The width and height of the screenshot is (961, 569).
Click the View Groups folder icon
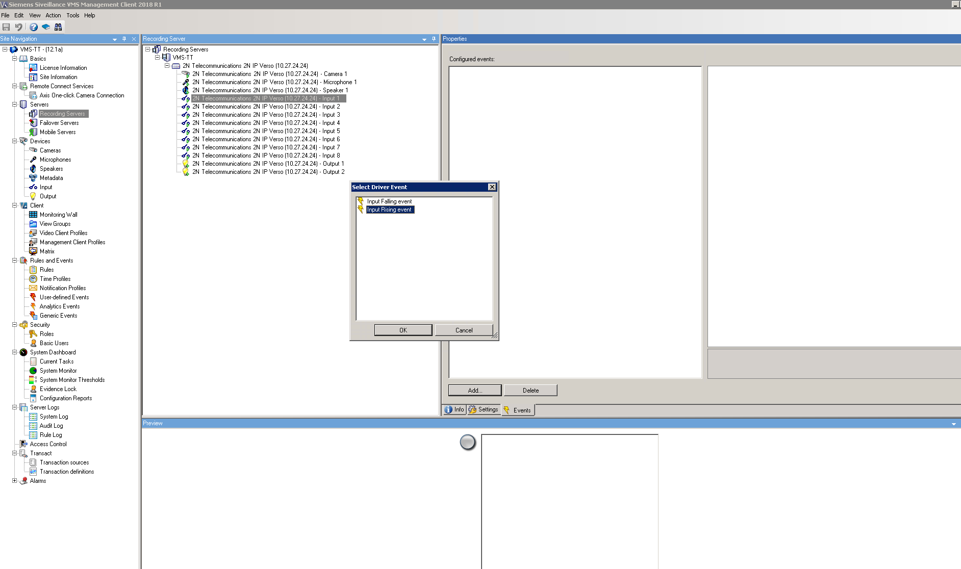[x=33, y=224]
